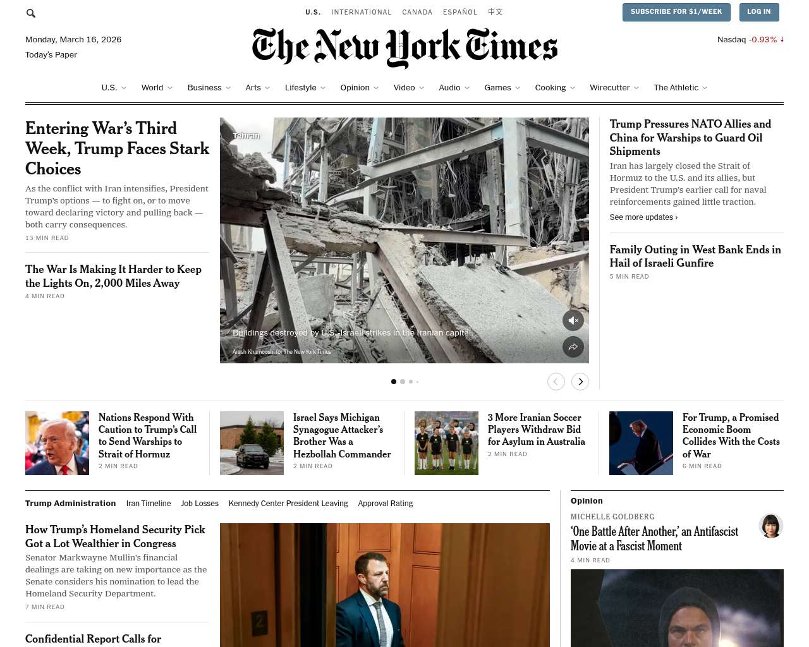Click Subscribe for $1/week button
The image size is (809, 647).
(x=676, y=12)
